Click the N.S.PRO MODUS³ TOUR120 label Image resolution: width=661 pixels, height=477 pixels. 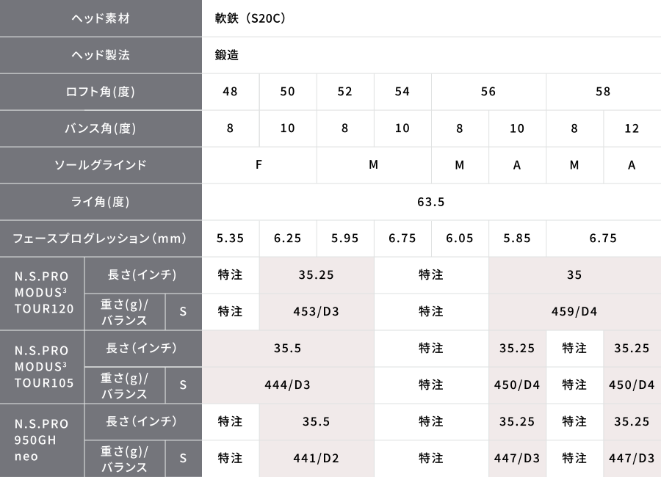tap(42, 293)
